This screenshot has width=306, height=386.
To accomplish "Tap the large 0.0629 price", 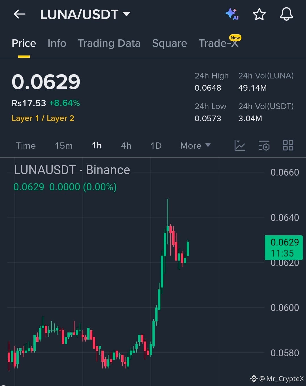I will [46, 82].
